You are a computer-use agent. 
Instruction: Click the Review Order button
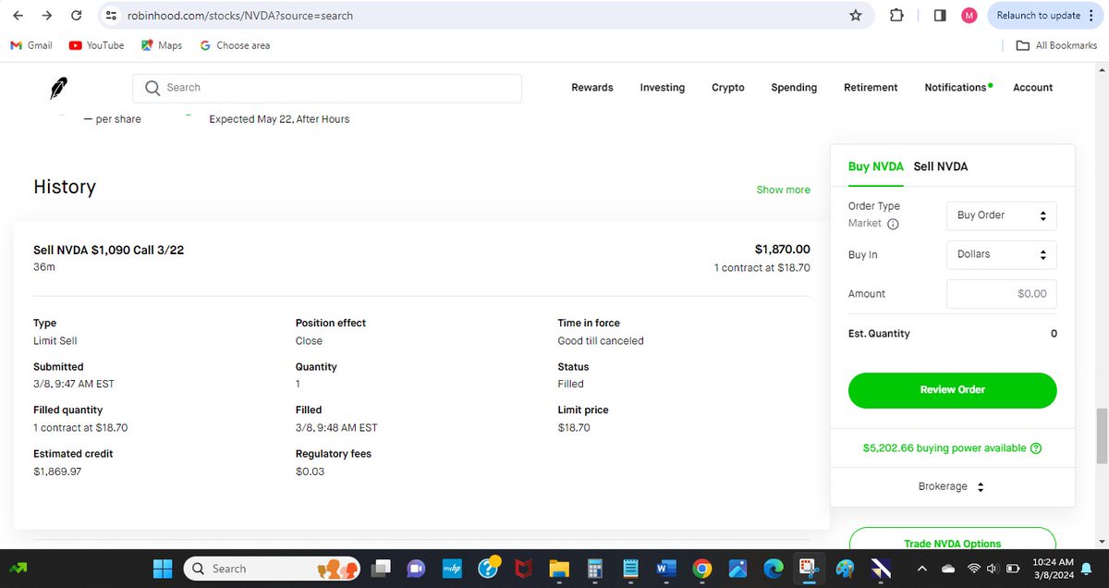click(952, 390)
